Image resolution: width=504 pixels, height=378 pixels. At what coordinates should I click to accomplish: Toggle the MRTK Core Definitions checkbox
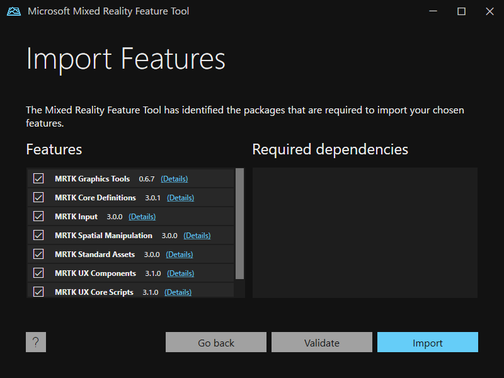click(x=38, y=197)
